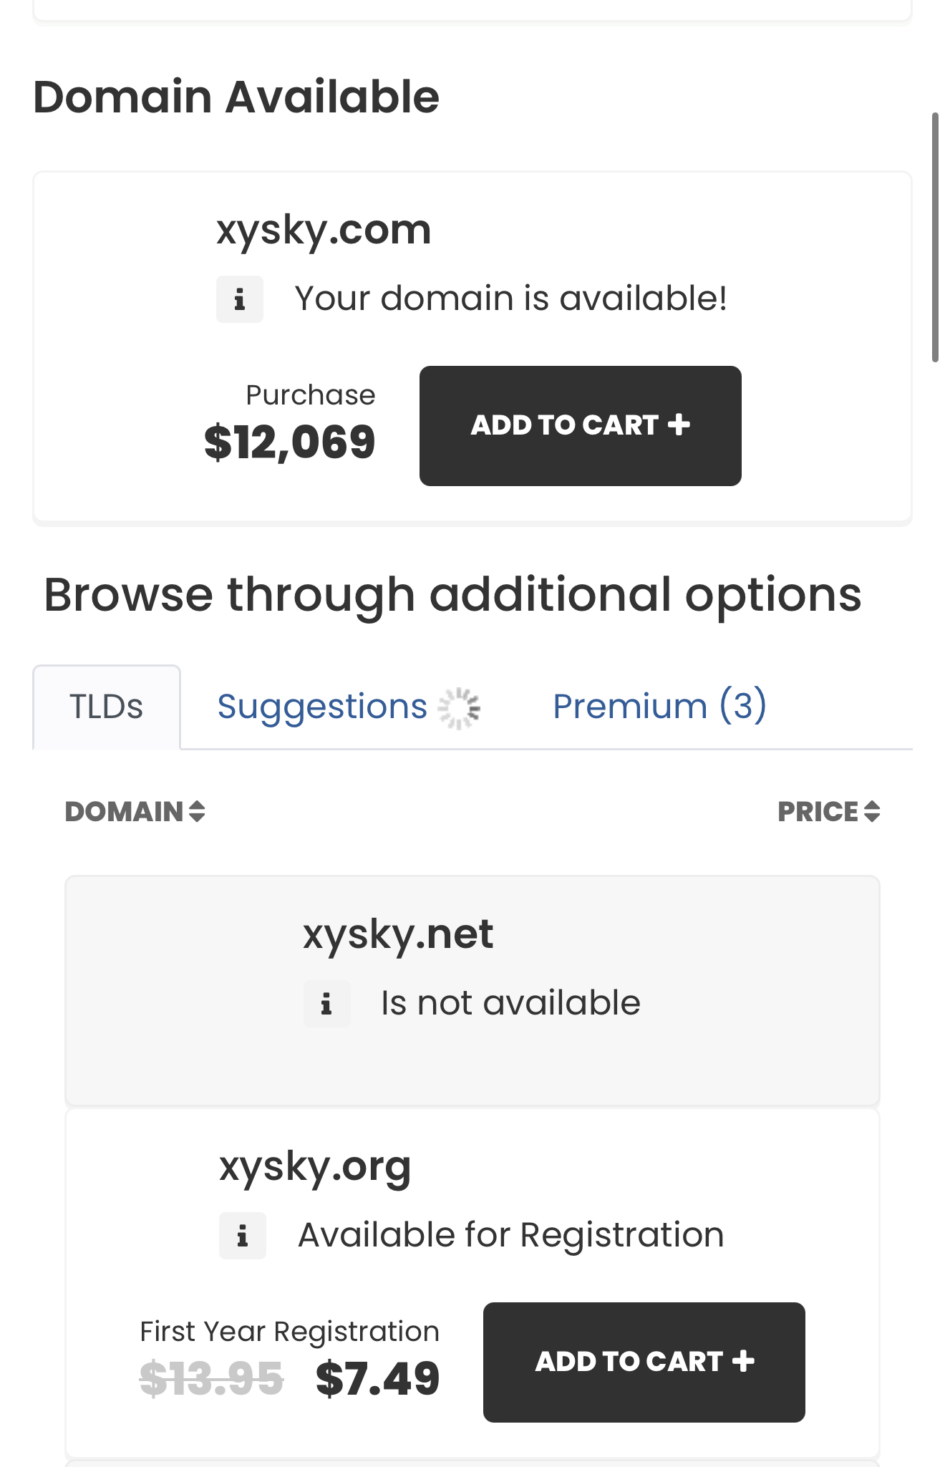Tap the info icon under xysky.org
The height and width of the screenshot is (1467, 945).
coord(242,1235)
